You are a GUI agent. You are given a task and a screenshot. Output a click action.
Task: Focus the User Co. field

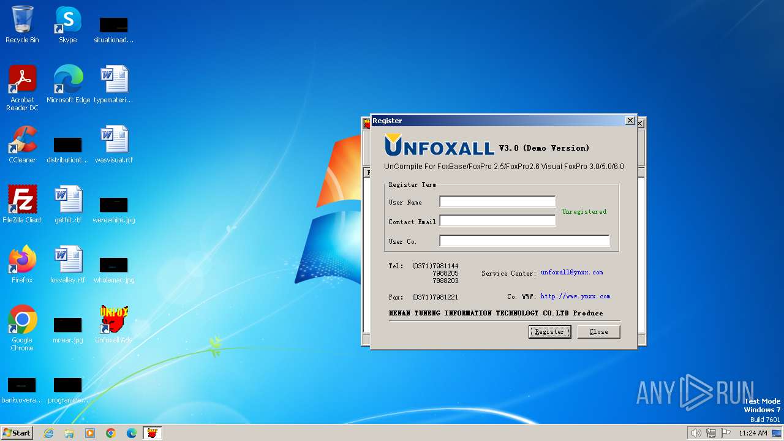coord(524,241)
